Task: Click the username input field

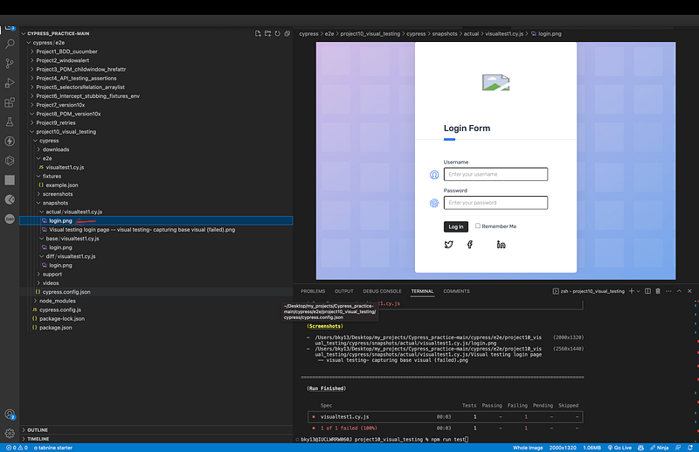Action: (x=495, y=174)
